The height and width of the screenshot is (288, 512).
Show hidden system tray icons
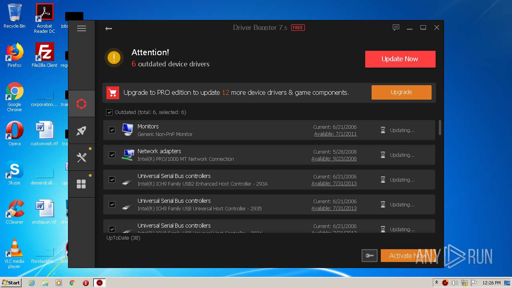[x=436, y=282]
